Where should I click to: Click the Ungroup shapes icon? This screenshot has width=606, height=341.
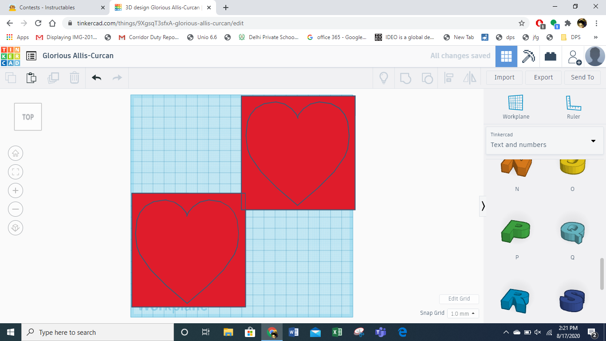click(427, 78)
